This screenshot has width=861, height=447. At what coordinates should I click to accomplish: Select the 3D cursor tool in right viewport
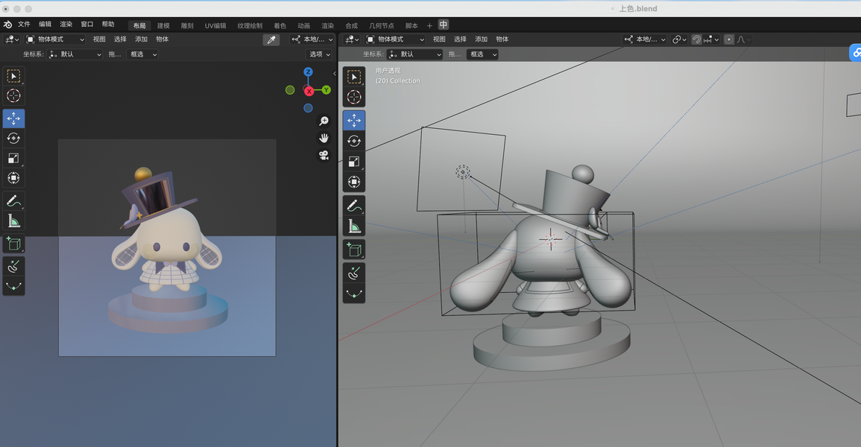pos(354,97)
